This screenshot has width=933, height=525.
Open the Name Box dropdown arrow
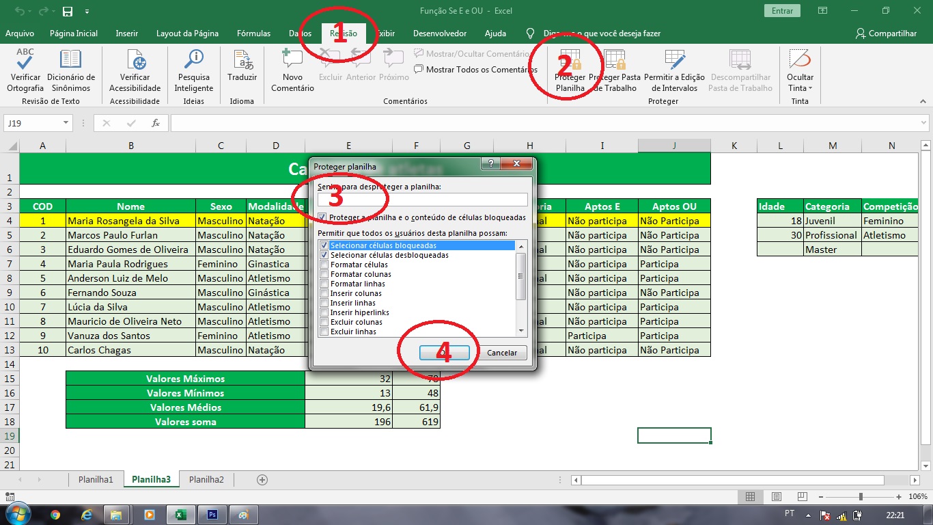66,123
